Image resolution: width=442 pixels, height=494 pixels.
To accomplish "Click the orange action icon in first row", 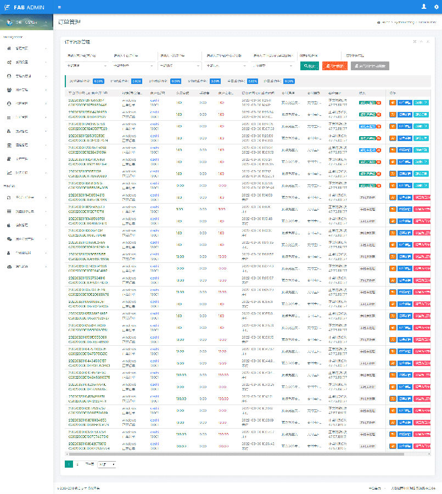I will (x=392, y=102).
